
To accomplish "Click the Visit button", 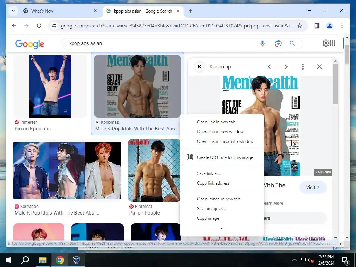I will click(x=313, y=187).
